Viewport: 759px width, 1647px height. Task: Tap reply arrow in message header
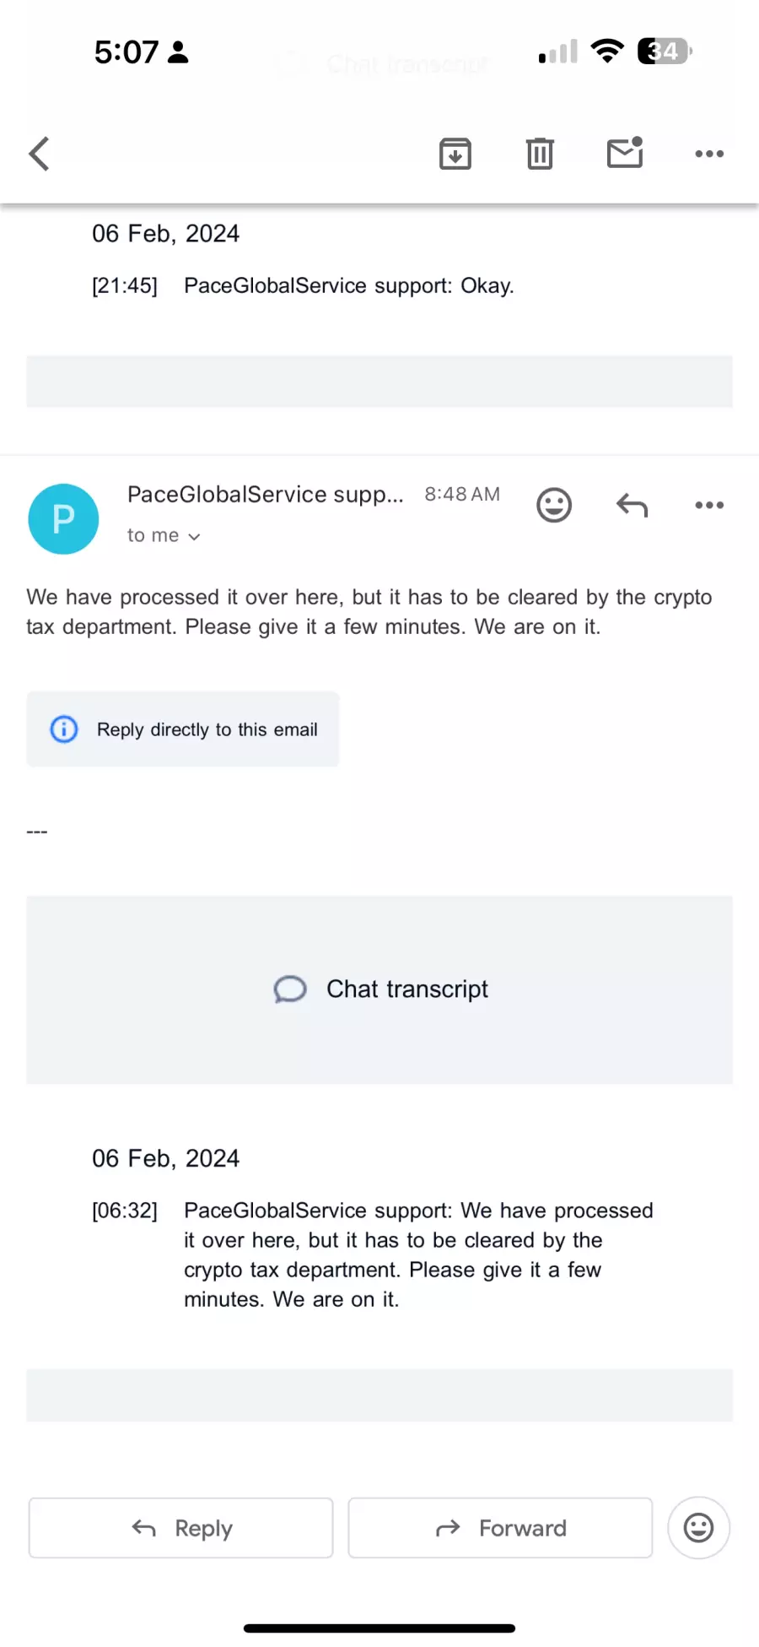tap(632, 505)
